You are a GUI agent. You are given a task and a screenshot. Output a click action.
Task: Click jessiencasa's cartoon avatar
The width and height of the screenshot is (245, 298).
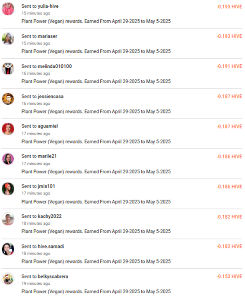pyautogui.click(x=8, y=99)
